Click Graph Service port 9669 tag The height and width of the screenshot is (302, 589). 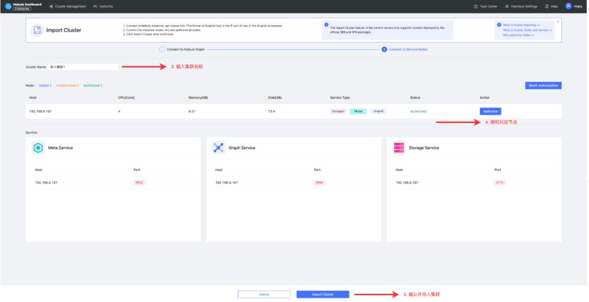pyautogui.click(x=319, y=183)
